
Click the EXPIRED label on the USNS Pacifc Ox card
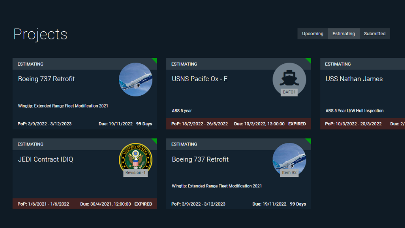[x=297, y=124]
